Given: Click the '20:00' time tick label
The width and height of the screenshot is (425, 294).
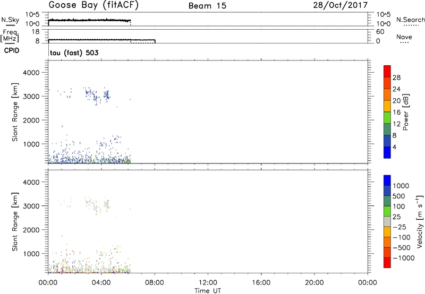Looking at the screenshot, I should click(314, 283).
